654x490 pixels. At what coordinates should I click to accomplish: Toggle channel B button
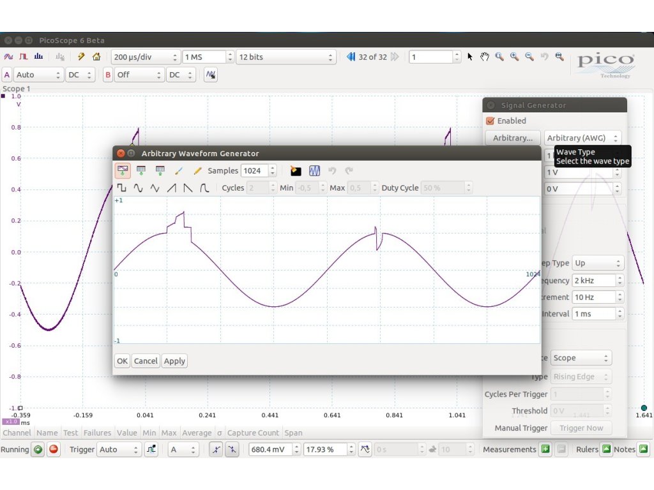(x=107, y=75)
